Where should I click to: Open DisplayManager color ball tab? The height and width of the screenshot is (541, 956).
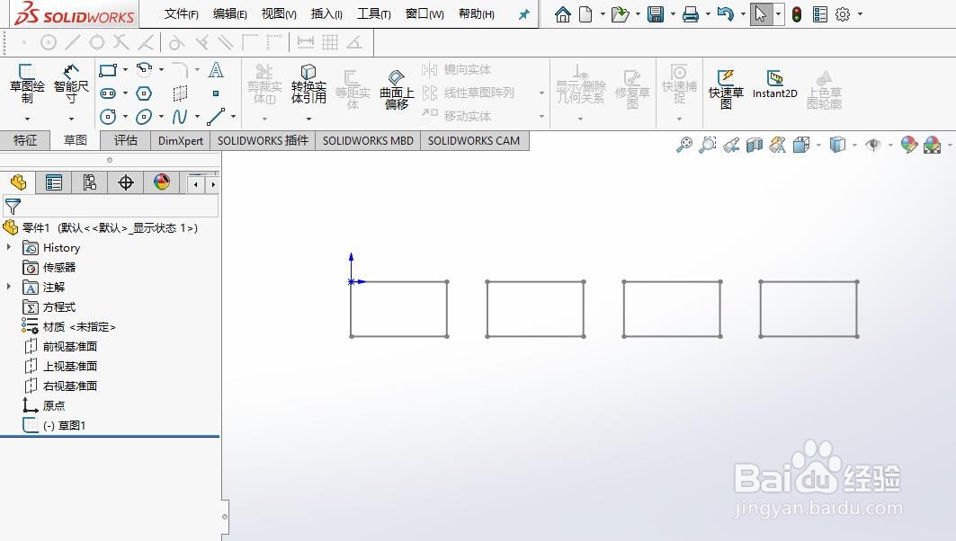coord(162,182)
